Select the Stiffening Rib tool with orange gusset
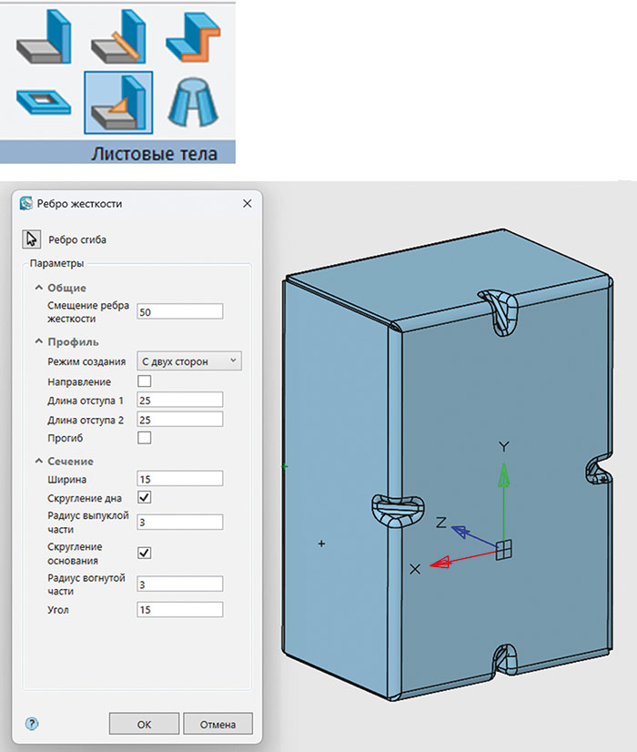 point(117,102)
